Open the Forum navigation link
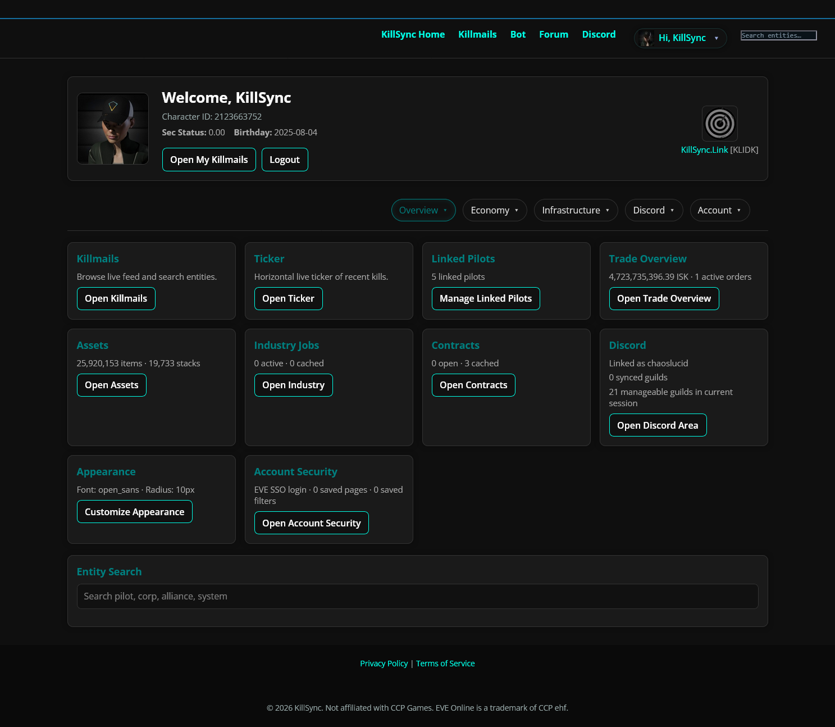Viewport: 835px width, 727px height. 553,34
